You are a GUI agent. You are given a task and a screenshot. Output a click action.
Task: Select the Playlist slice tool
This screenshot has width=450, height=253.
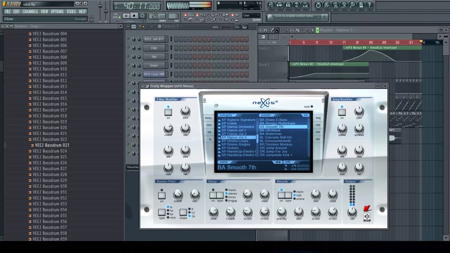click(297, 30)
